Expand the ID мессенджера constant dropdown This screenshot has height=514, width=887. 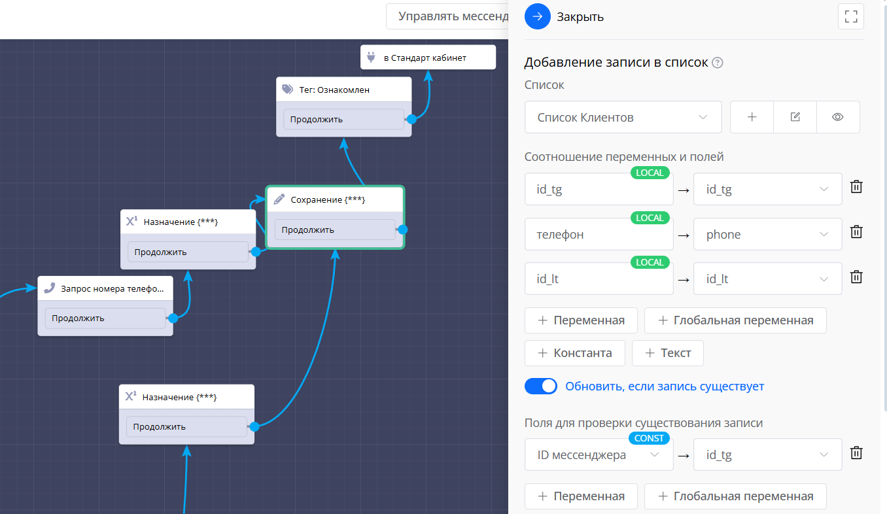(x=599, y=455)
